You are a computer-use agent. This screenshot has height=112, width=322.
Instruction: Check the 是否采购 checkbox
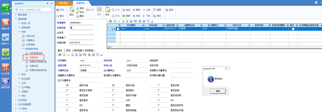(159, 85)
